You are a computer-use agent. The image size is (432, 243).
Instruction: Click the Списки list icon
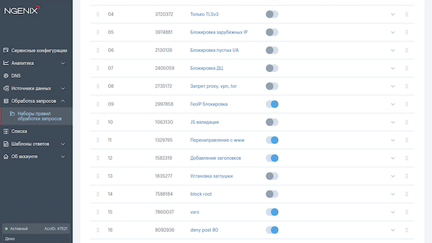pyautogui.click(x=6, y=131)
